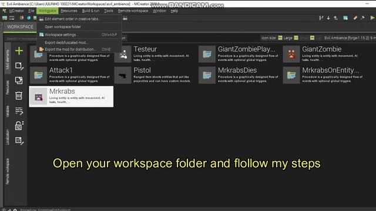Screen dimensions: 376x211
Task: Click the info icon in bottom status bar
Action: (x=4, y=210)
